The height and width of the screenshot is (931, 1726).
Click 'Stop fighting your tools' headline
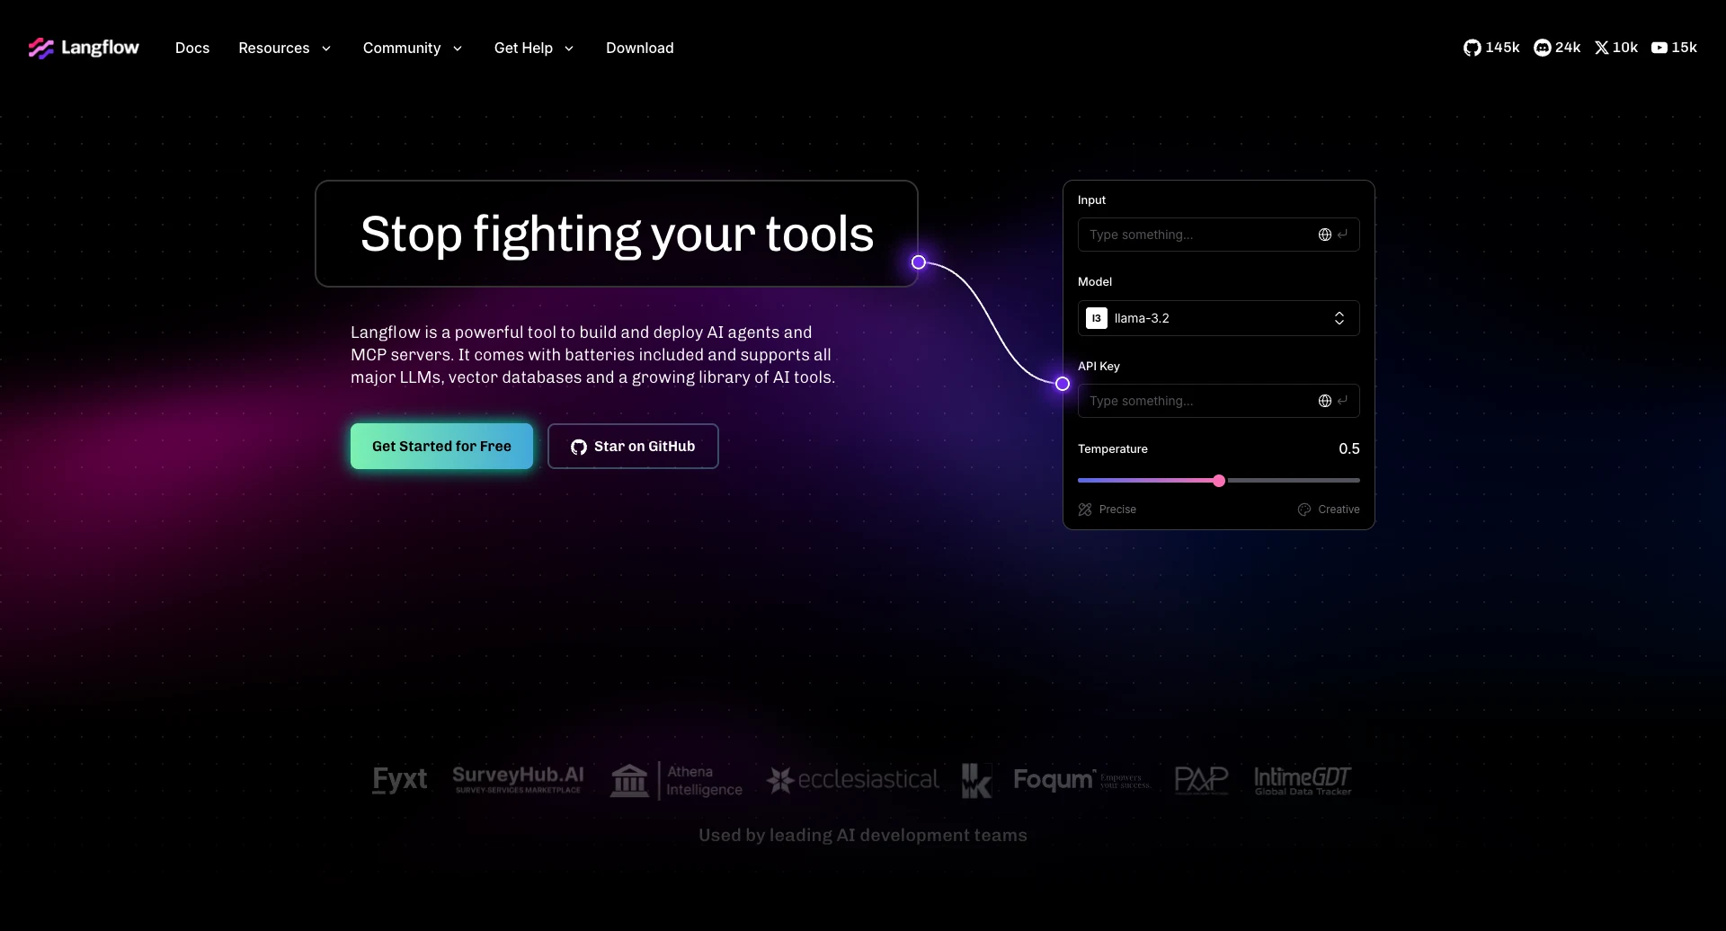pyautogui.click(x=617, y=234)
